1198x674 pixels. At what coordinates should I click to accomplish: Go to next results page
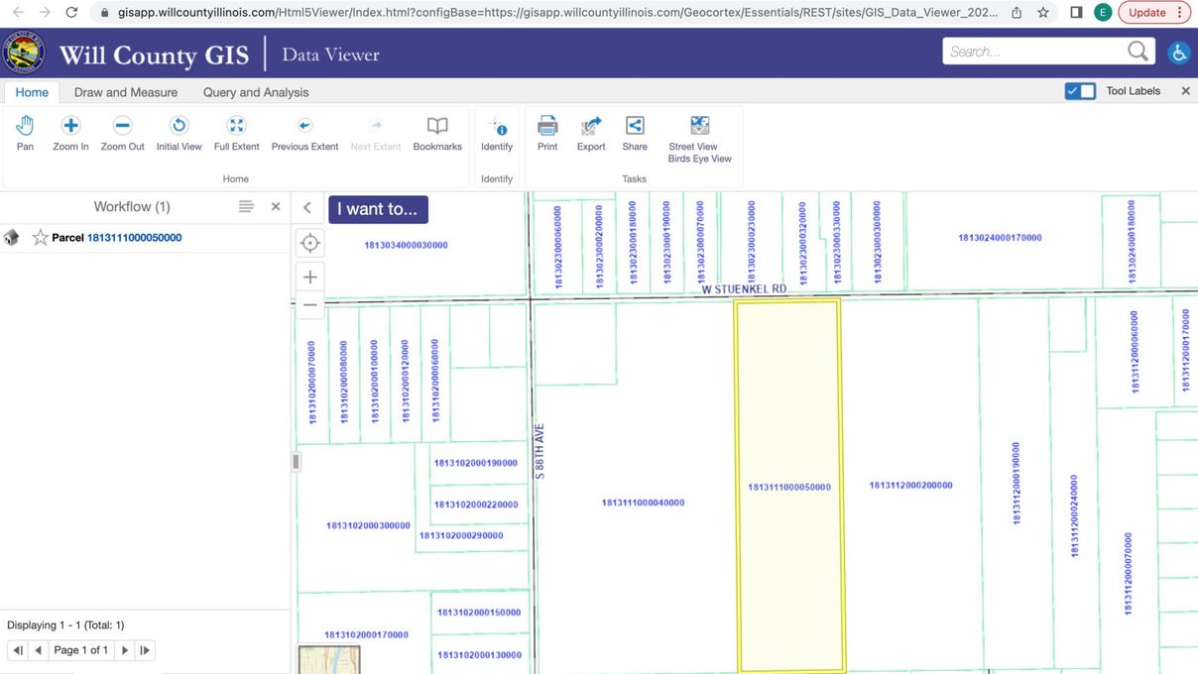[125, 650]
